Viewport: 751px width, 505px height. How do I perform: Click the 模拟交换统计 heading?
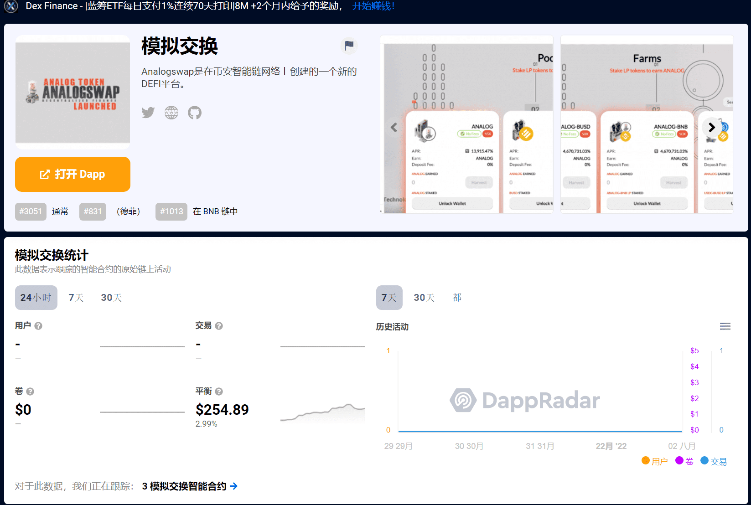52,255
